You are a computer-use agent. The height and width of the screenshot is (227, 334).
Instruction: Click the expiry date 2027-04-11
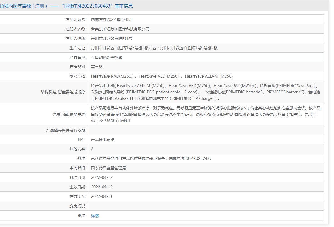tap(102, 196)
